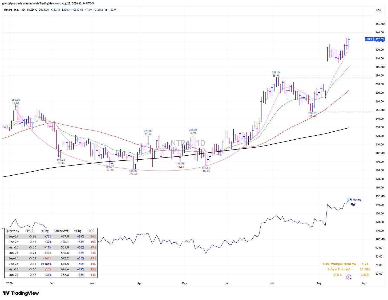Screen dimensions: 388x300
Task: Click the 181.00 swing low label
Action: tap(133, 171)
